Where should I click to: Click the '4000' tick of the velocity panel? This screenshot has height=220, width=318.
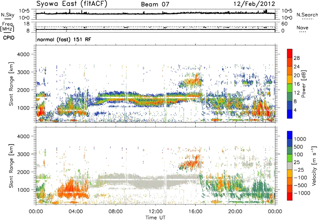click(x=23, y=136)
